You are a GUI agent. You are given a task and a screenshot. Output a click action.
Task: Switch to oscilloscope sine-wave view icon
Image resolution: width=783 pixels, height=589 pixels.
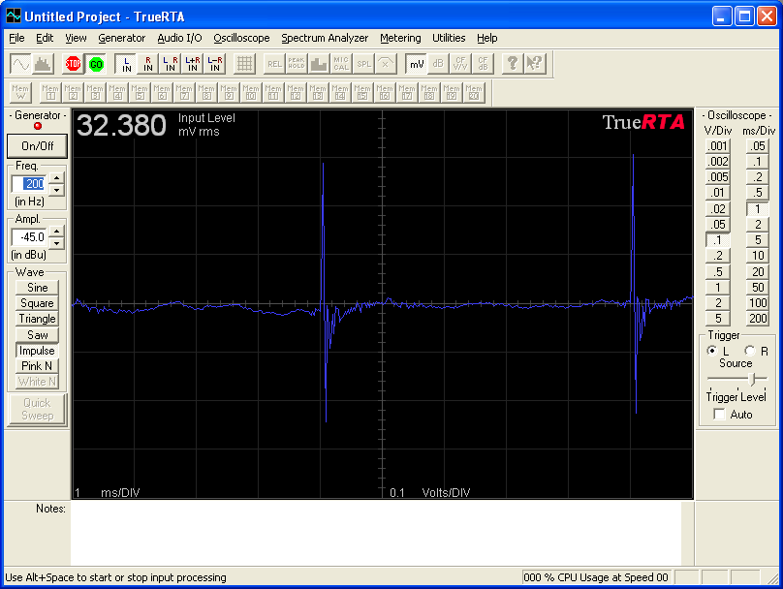(20, 64)
